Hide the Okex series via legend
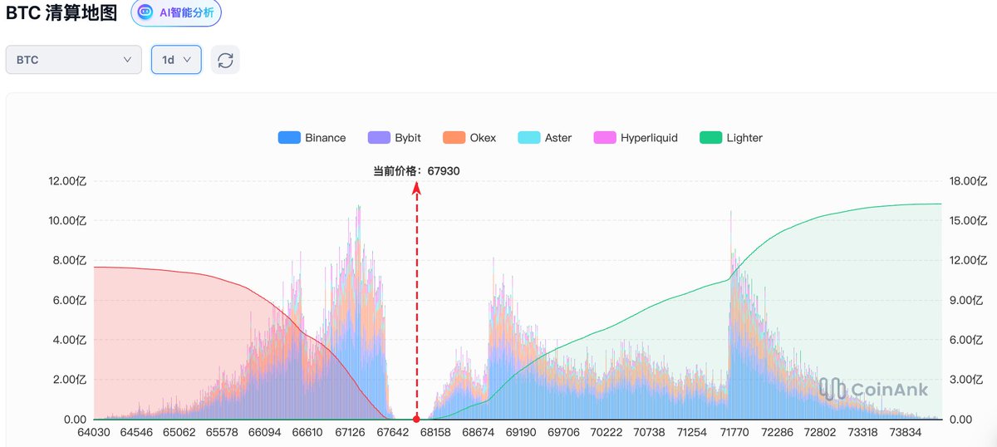 (x=469, y=138)
